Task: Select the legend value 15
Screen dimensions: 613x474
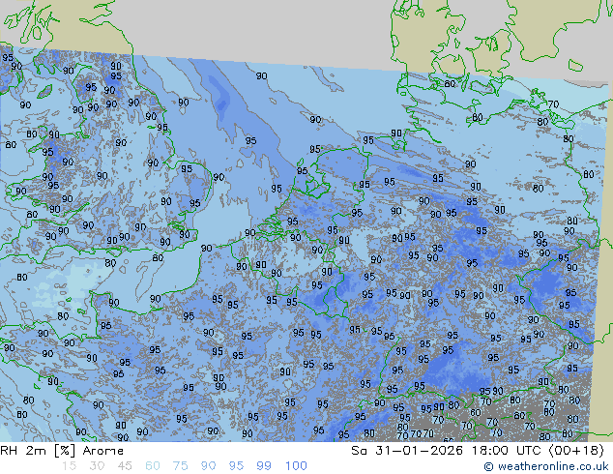Action: click(x=69, y=466)
